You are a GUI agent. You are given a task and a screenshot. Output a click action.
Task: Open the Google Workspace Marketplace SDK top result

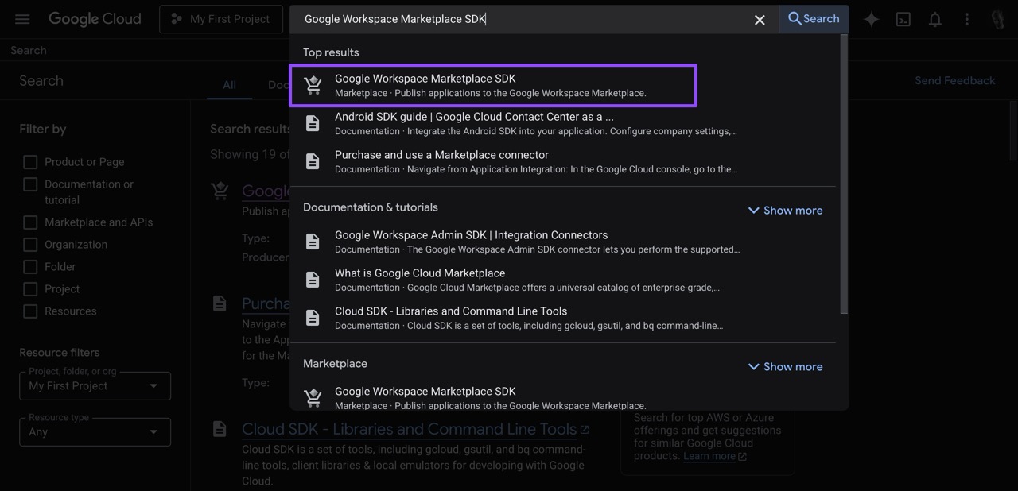(493, 84)
